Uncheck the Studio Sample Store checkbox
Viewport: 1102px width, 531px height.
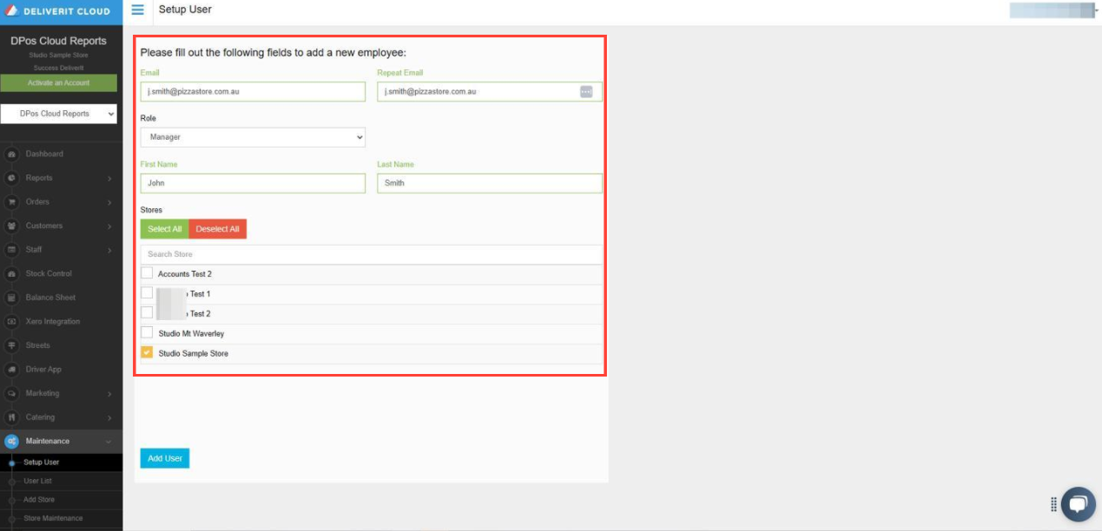pyautogui.click(x=147, y=353)
